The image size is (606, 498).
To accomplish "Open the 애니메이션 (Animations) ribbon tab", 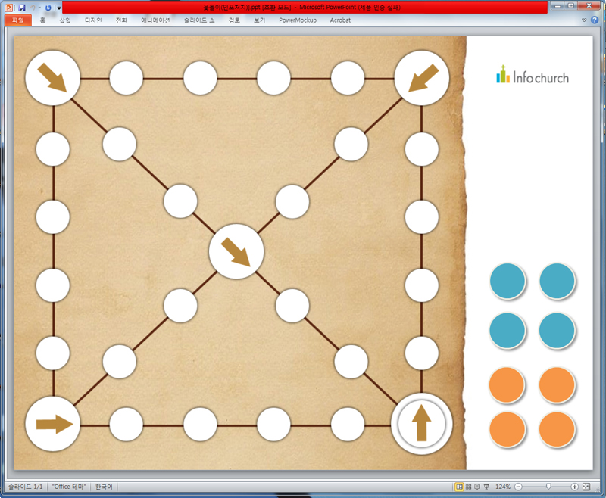I will 155,20.
